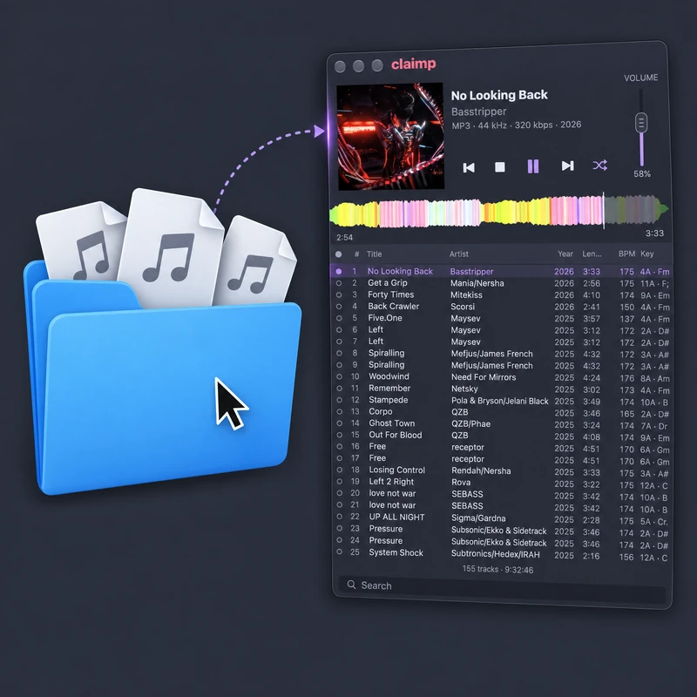Click artist Rova in the list

[x=461, y=483]
